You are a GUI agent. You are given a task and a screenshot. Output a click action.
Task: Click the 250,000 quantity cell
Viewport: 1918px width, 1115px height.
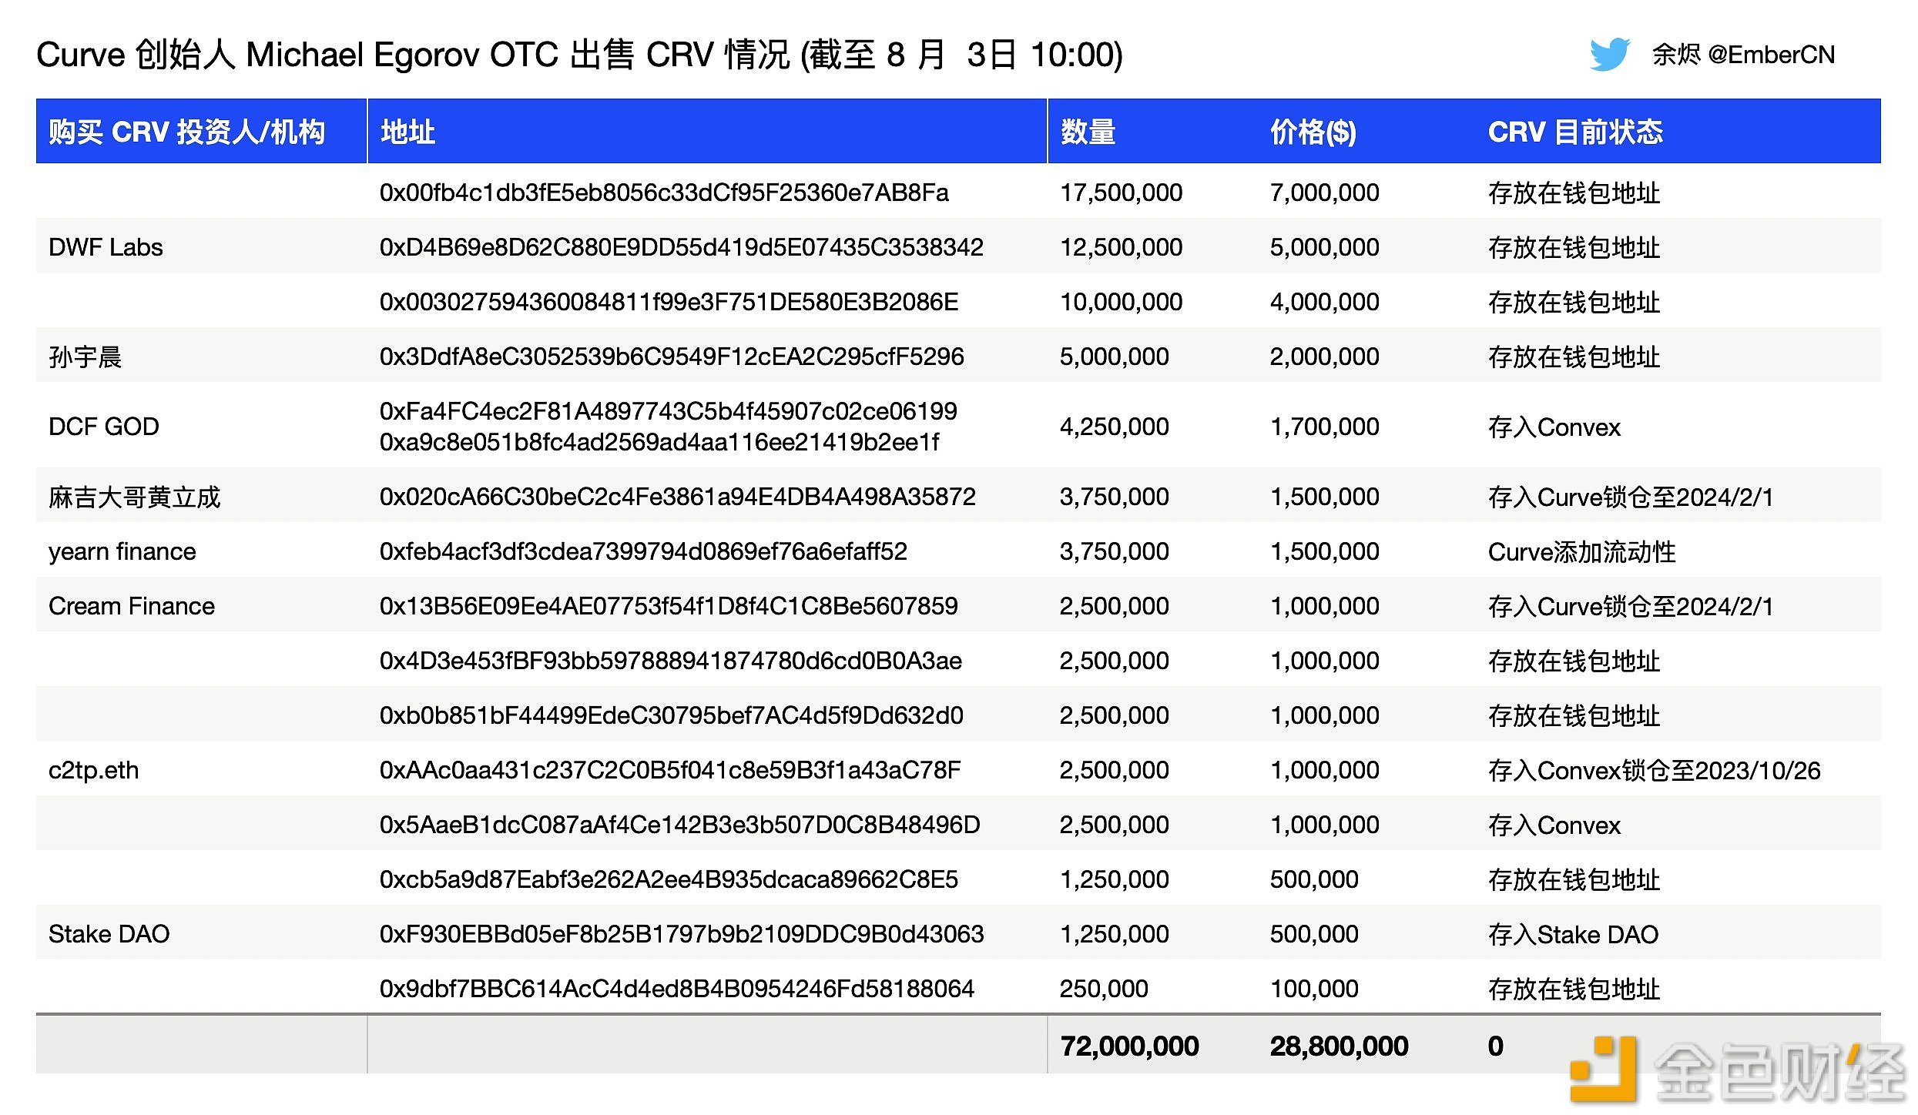click(1104, 989)
